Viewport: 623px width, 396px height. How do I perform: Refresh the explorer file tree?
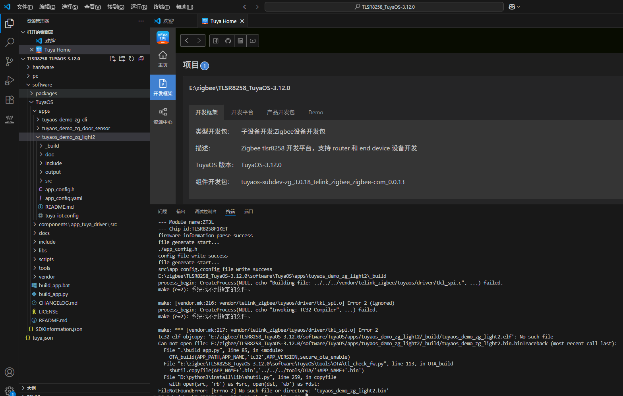click(132, 59)
